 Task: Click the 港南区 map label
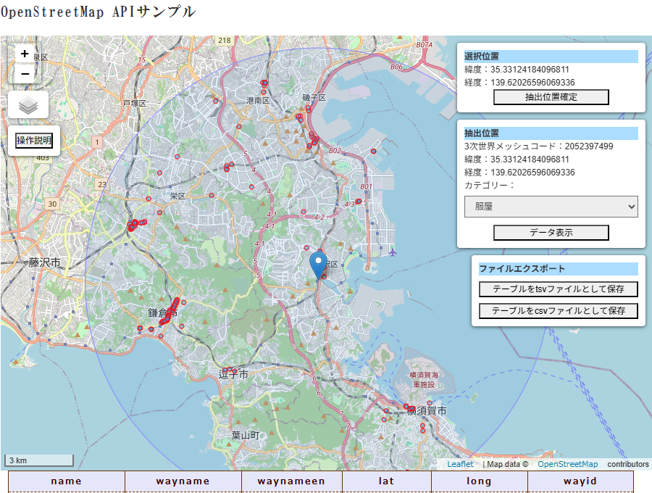pyautogui.click(x=258, y=101)
